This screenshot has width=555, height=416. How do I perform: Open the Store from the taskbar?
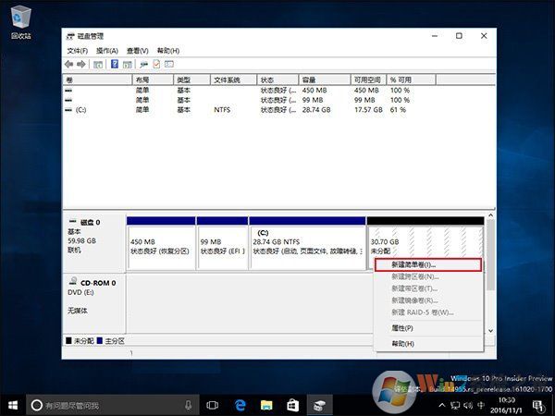coord(291,405)
